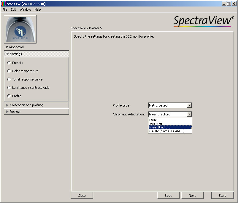The image size is (238, 203).
Task: Open the Help menu
Action: (37, 9)
